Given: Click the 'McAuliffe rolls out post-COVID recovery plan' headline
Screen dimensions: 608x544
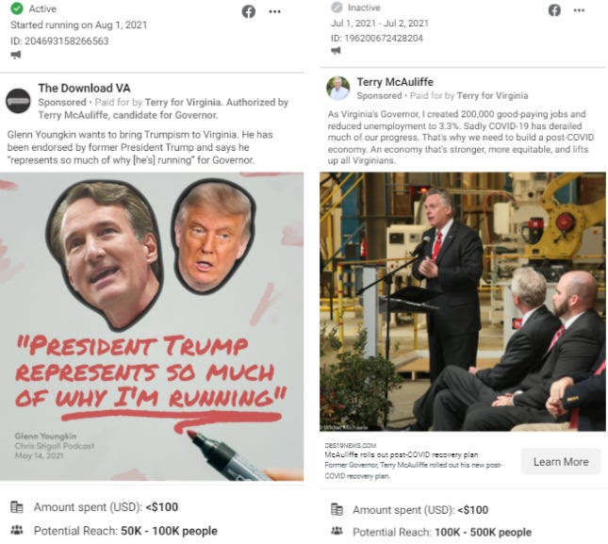Looking at the screenshot, I should click(402, 454).
